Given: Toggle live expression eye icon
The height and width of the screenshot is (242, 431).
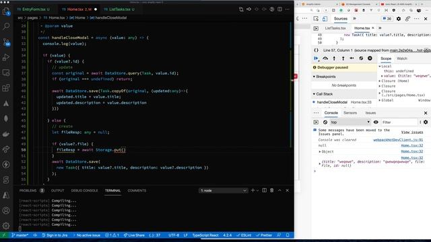Looking at the screenshot, I should (x=376, y=122).
